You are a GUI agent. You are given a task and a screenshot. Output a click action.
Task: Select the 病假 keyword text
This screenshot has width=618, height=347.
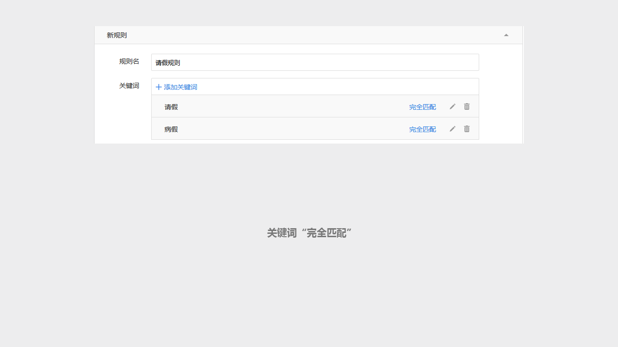click(171, 129)
